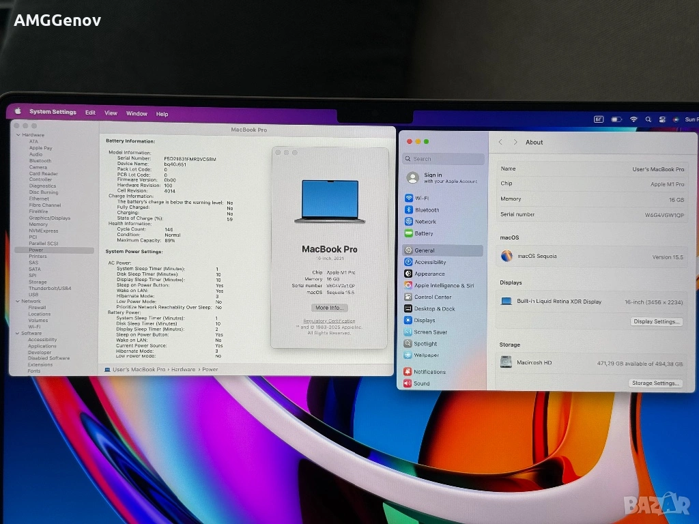
Task: Click the Spotlight magnifier in menu bar
Action: tap(648, 119)
